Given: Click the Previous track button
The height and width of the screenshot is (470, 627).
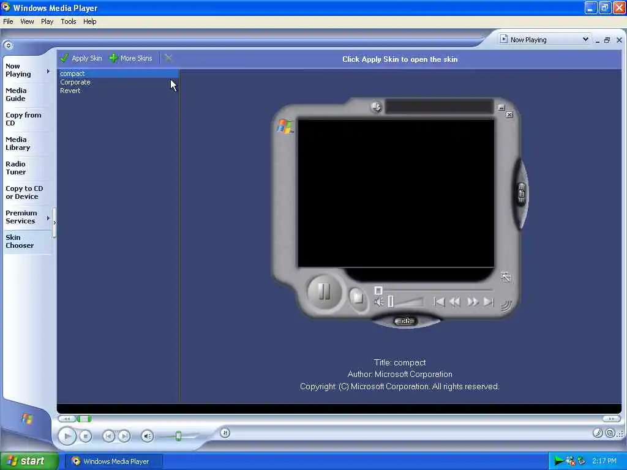Looking at the screenshot, I should 108,436.
